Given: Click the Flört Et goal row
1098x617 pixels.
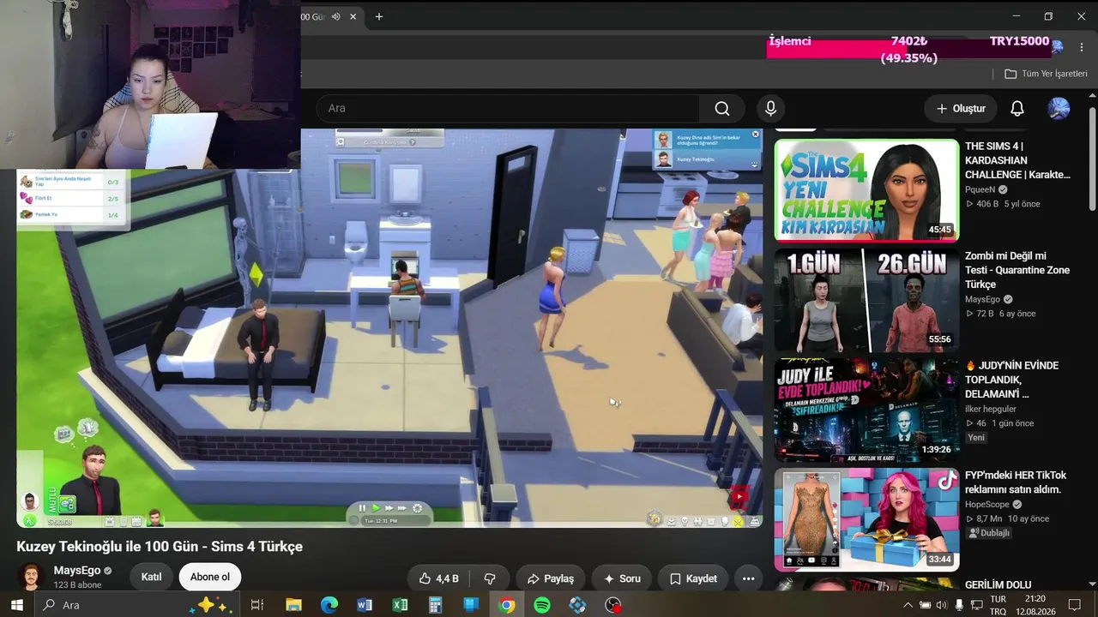Looking at the screenshot, I should 71,198.
